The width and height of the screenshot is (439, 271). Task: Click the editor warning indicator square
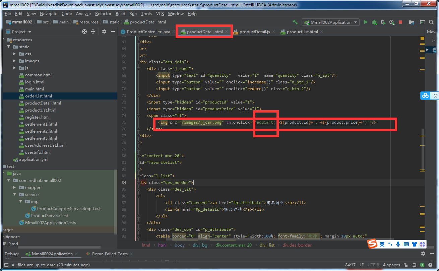(422, 39)
